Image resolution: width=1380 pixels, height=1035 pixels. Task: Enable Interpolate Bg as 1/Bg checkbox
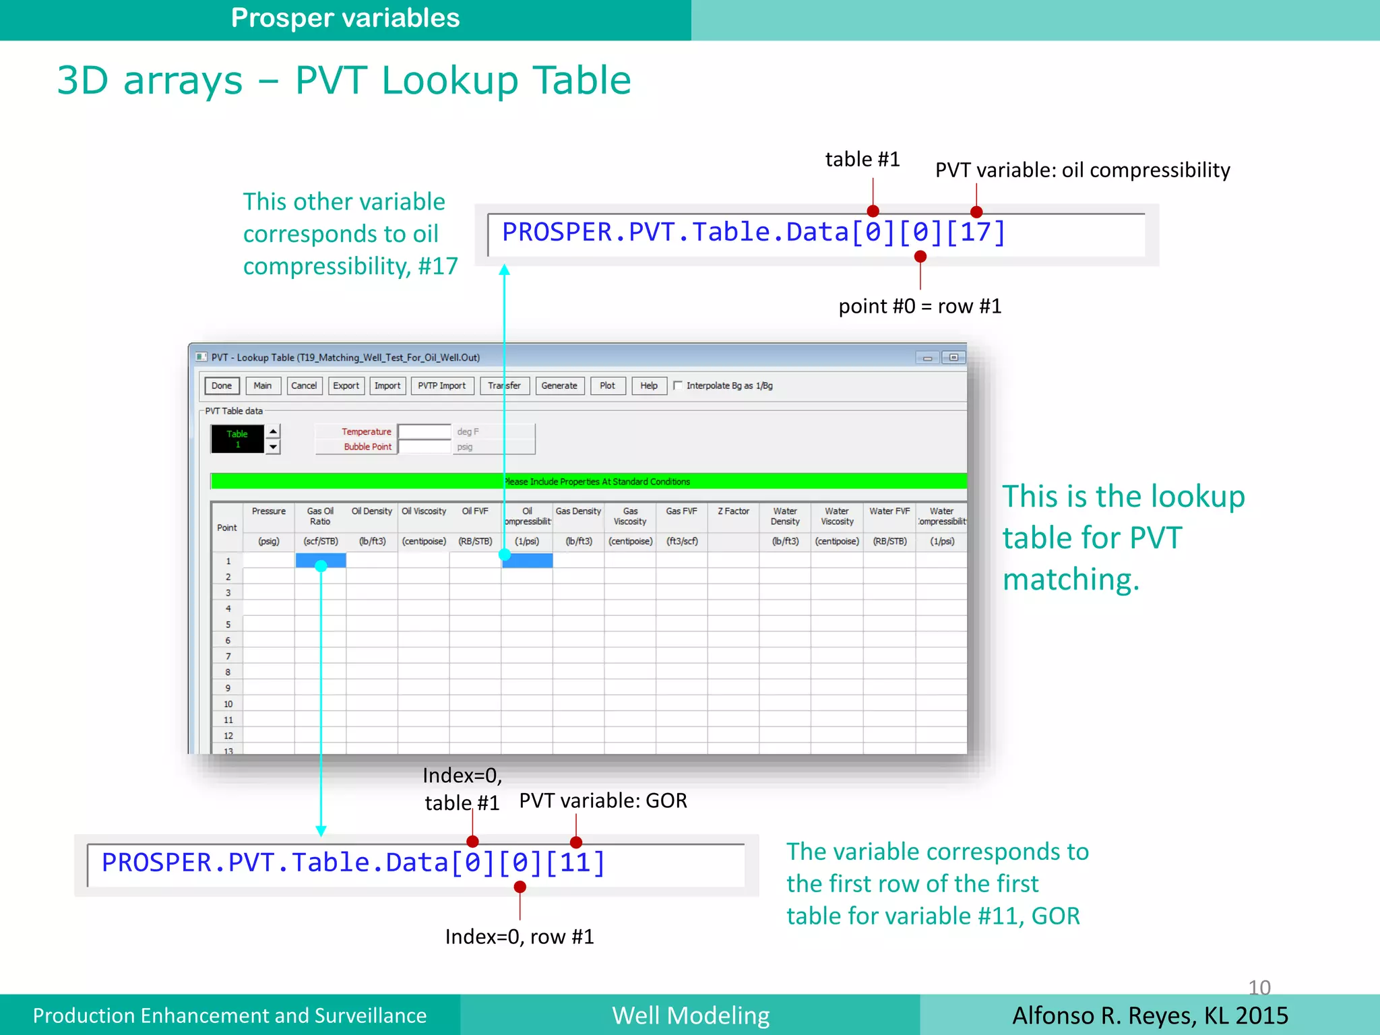point(679,385)
